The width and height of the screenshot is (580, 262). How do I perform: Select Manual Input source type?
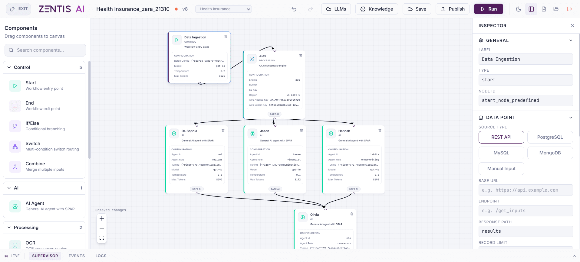click(501, 169)
